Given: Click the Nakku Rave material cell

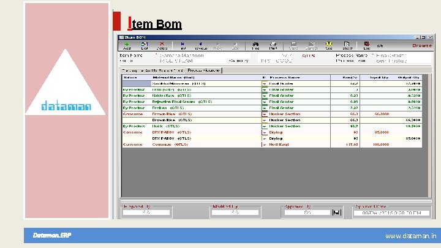Looking at the screenshot, I should pos(206,96).
